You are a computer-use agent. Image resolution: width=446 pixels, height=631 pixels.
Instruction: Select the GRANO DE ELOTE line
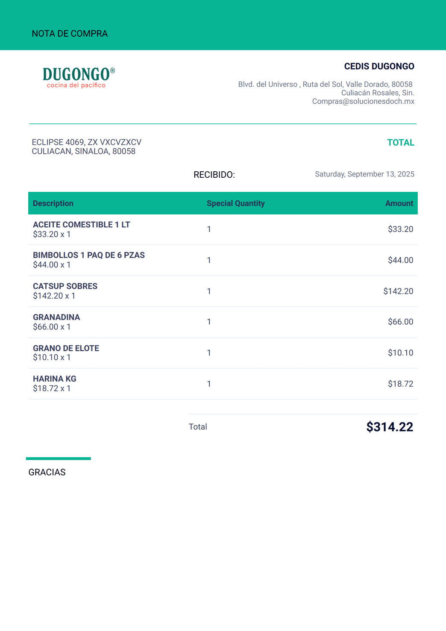223,353
